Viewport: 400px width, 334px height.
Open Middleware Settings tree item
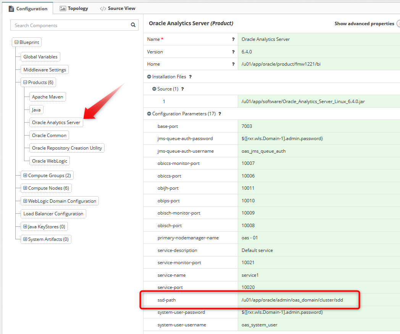pos(45,69)
